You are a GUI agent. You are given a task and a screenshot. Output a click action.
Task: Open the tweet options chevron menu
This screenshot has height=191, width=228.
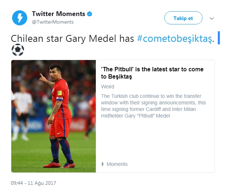(212, 18)
